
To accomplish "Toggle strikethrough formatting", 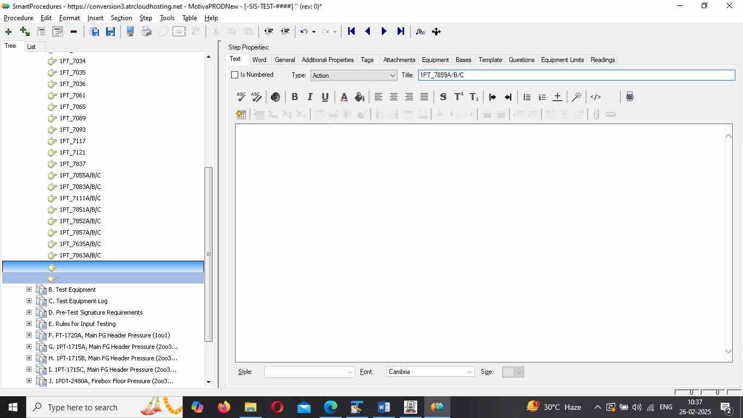I will coord(443,97).
